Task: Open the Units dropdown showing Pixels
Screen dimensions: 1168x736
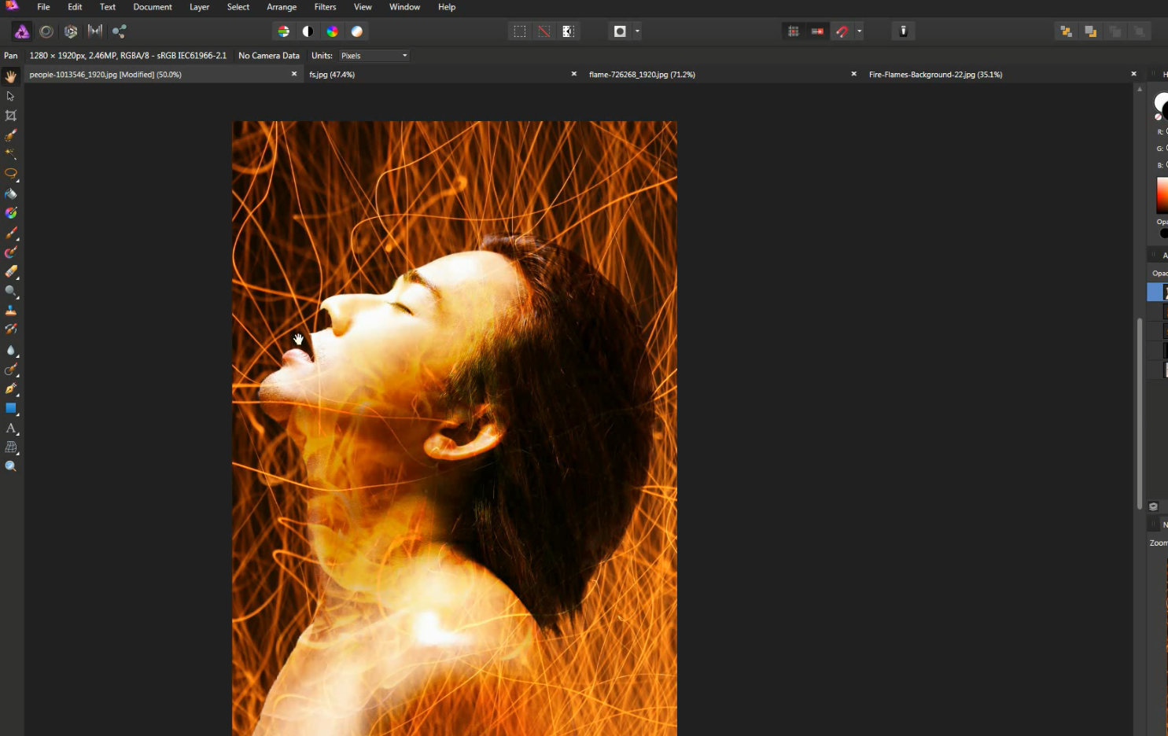Action: (374, 56)
